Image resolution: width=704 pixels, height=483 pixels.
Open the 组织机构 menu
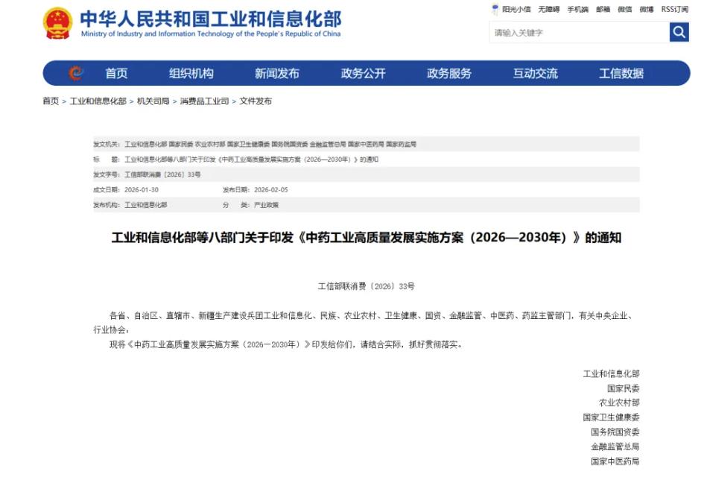coord(191,73)
